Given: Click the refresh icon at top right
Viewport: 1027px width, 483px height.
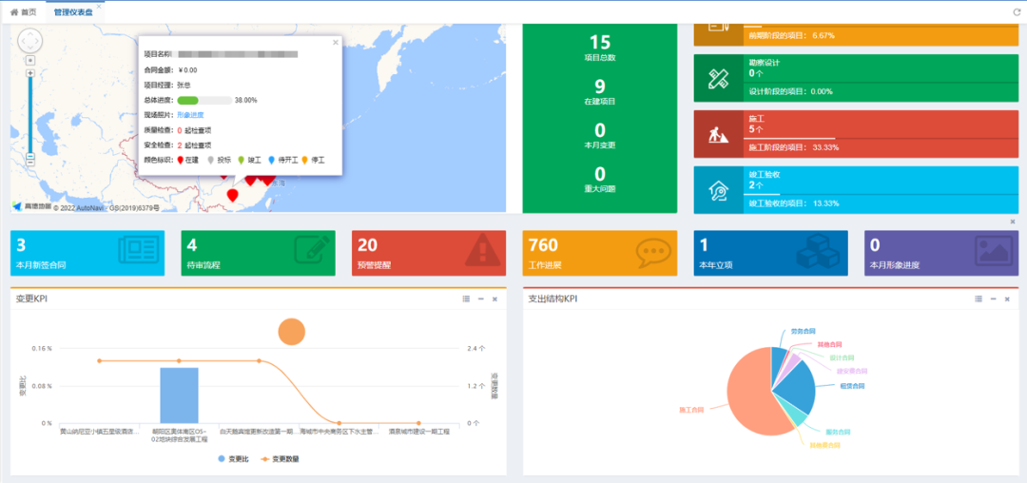Looking at the screenshot, I should 1017,12.
